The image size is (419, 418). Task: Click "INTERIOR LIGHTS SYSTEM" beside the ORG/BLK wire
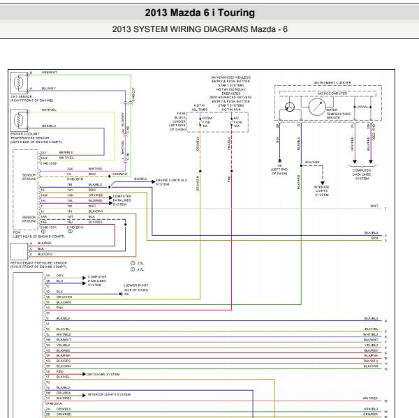coord(109,394)
